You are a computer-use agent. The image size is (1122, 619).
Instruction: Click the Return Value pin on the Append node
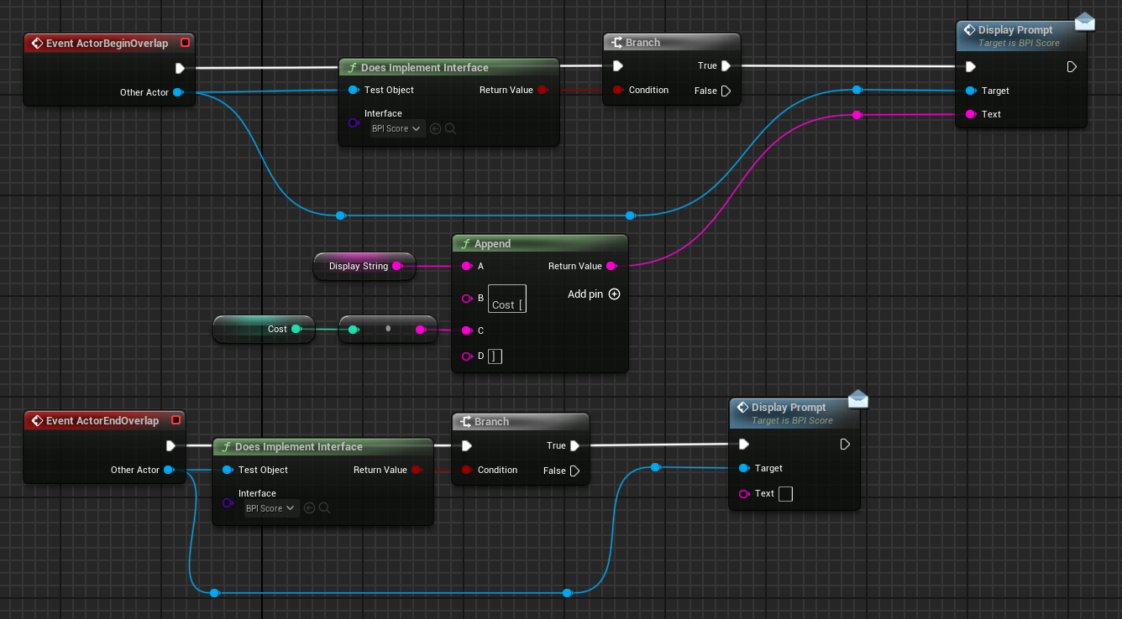point(611,266)
